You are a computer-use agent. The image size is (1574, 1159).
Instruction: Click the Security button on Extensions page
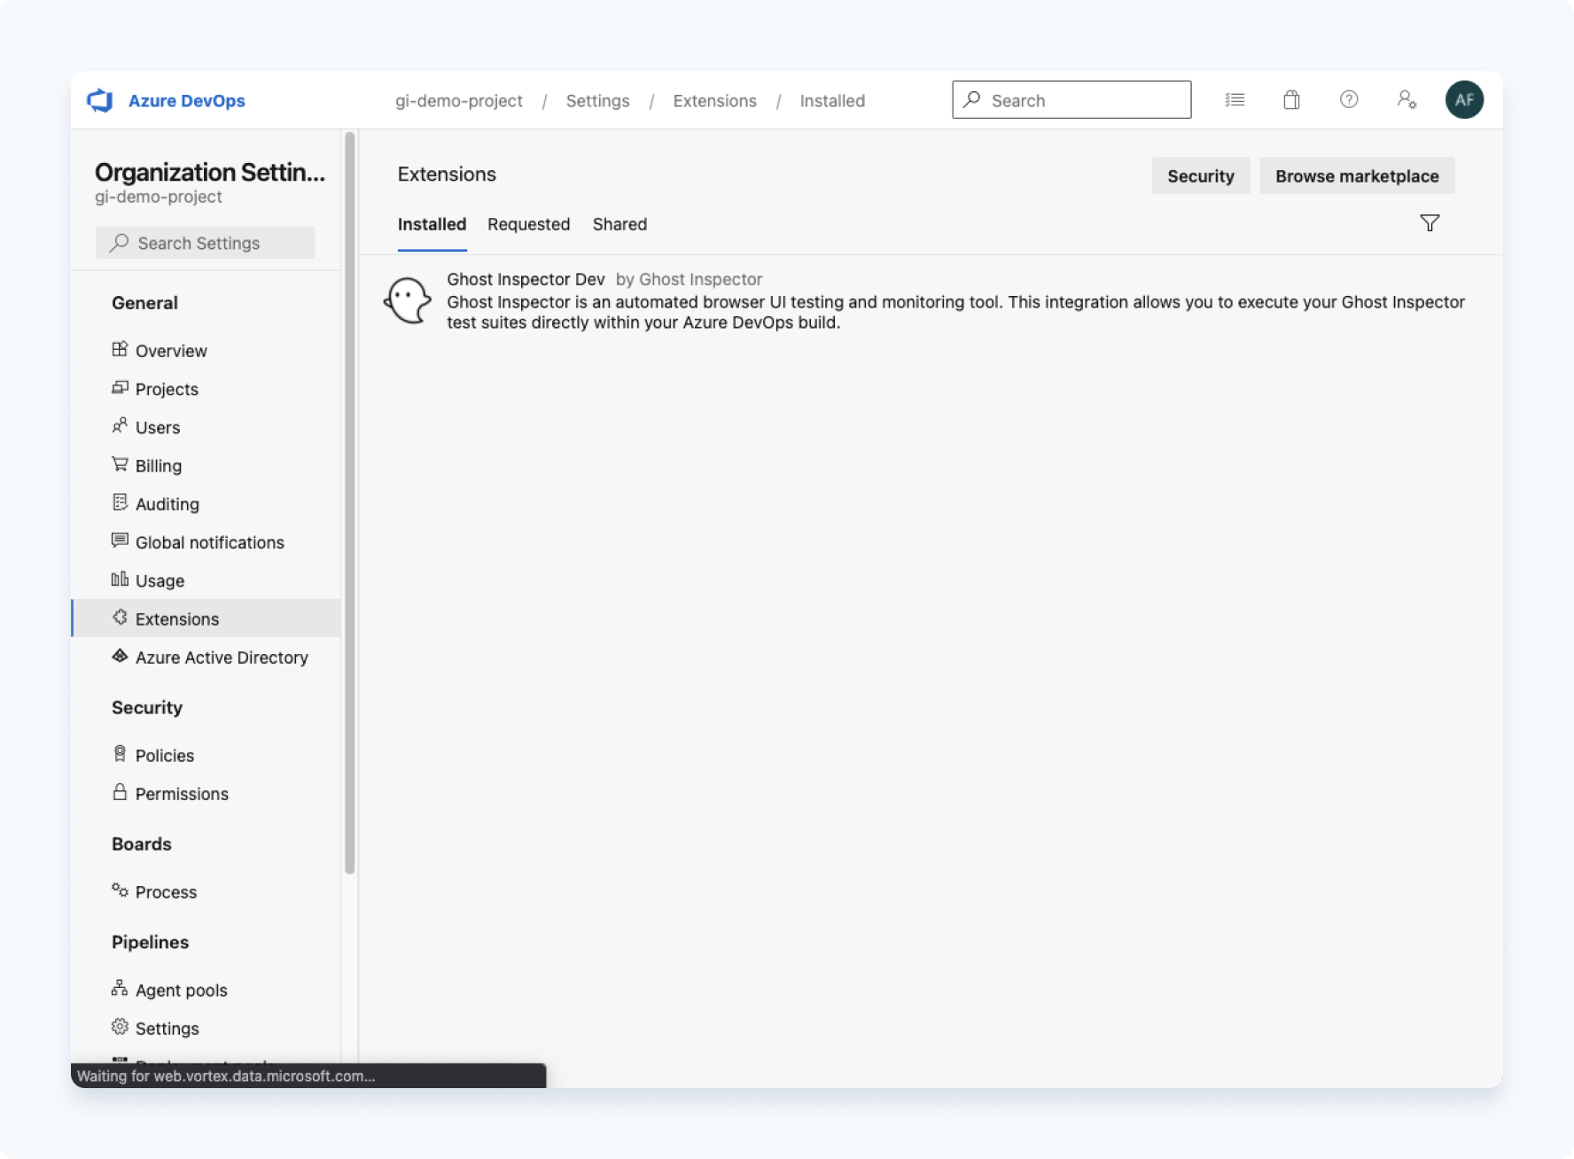1201,175
